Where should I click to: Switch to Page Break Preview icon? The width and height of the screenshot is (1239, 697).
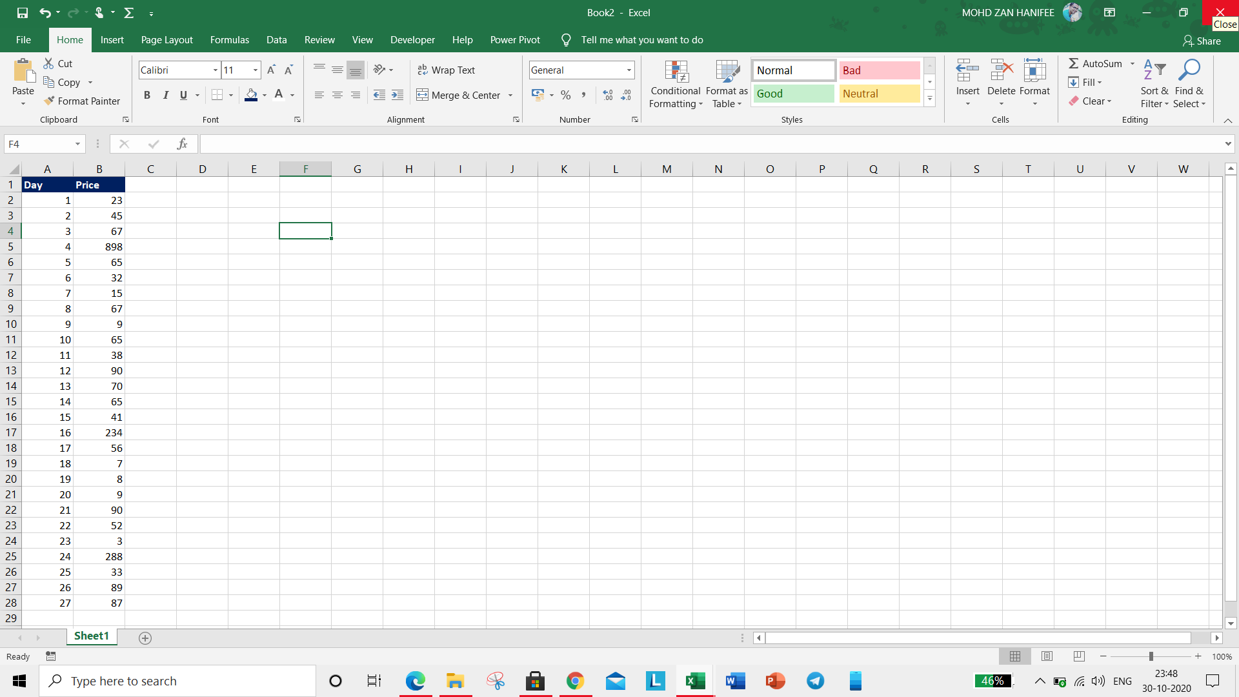(1079, 656)
